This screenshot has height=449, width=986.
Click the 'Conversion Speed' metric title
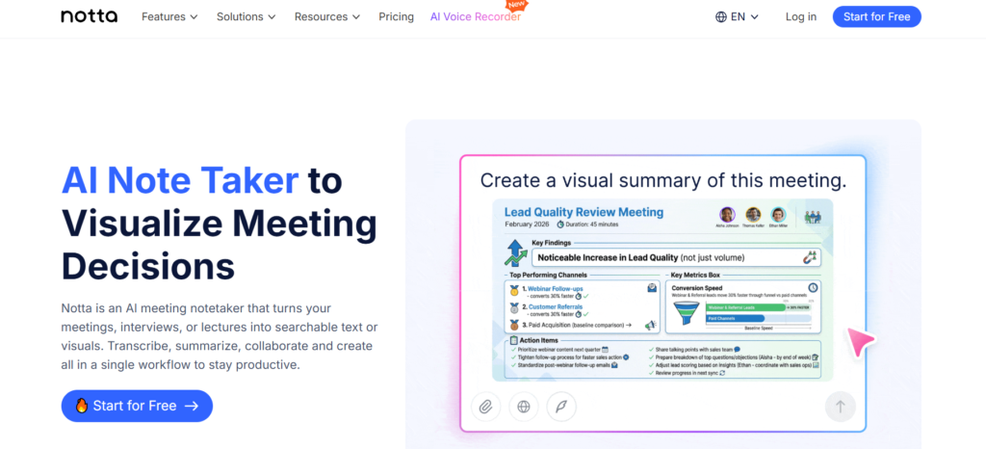699,287
